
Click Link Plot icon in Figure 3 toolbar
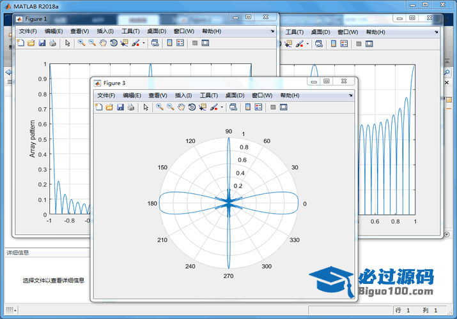pyautogui.click(x=233, y=107)
